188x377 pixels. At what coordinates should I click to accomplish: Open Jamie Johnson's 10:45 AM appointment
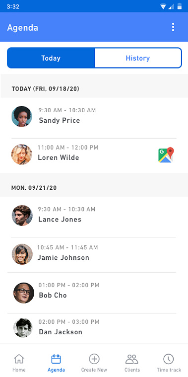coord(94,254)
